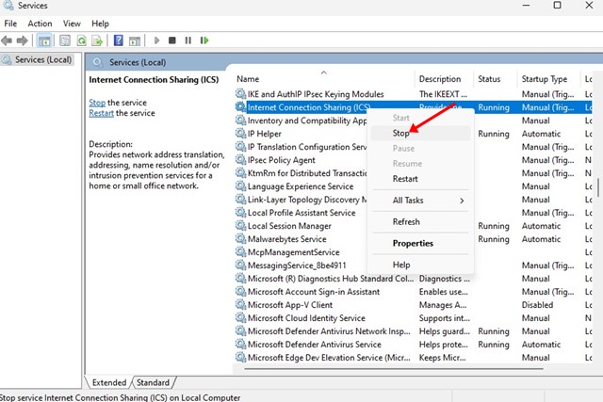Click the Refresh toolbar icon
The height and width of the screenshot is (402, 603).
[82, 40]
